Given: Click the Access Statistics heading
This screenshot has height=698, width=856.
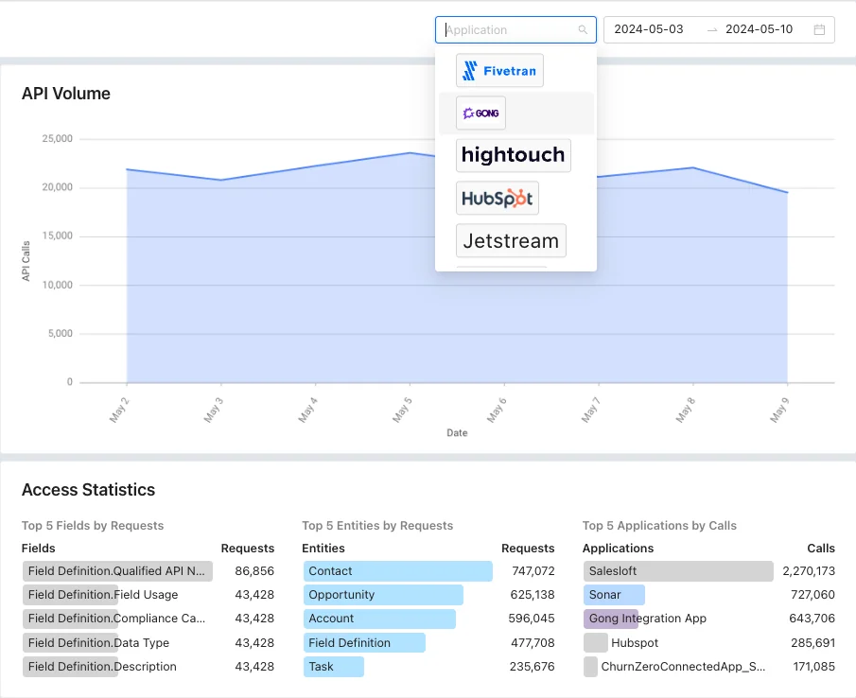Looking at the screenshot, I should (x=89, y=490).
